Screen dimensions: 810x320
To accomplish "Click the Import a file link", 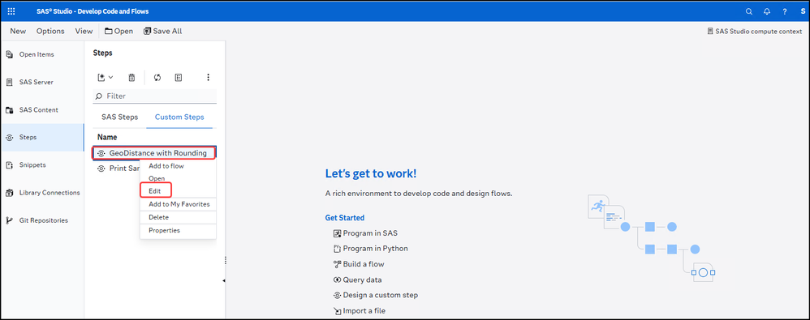I will point(360,311).
